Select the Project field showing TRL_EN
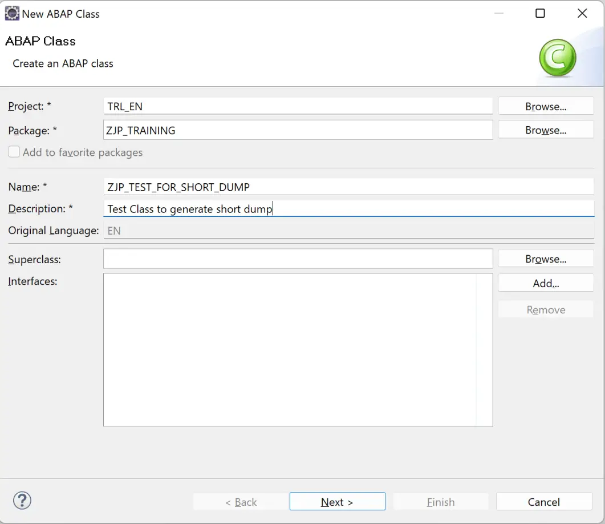Screen dimensions: 605x524 point(298,106)
